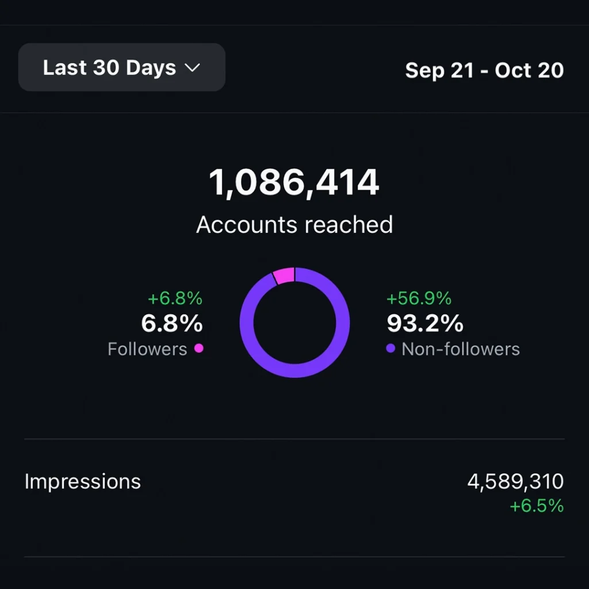Click the green +56.9% non-followers change

(x=419, y=299)
